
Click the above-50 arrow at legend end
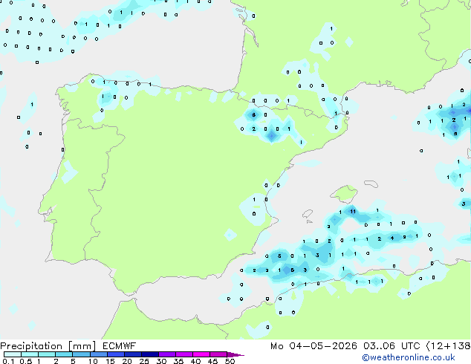(x=235, y=354)
